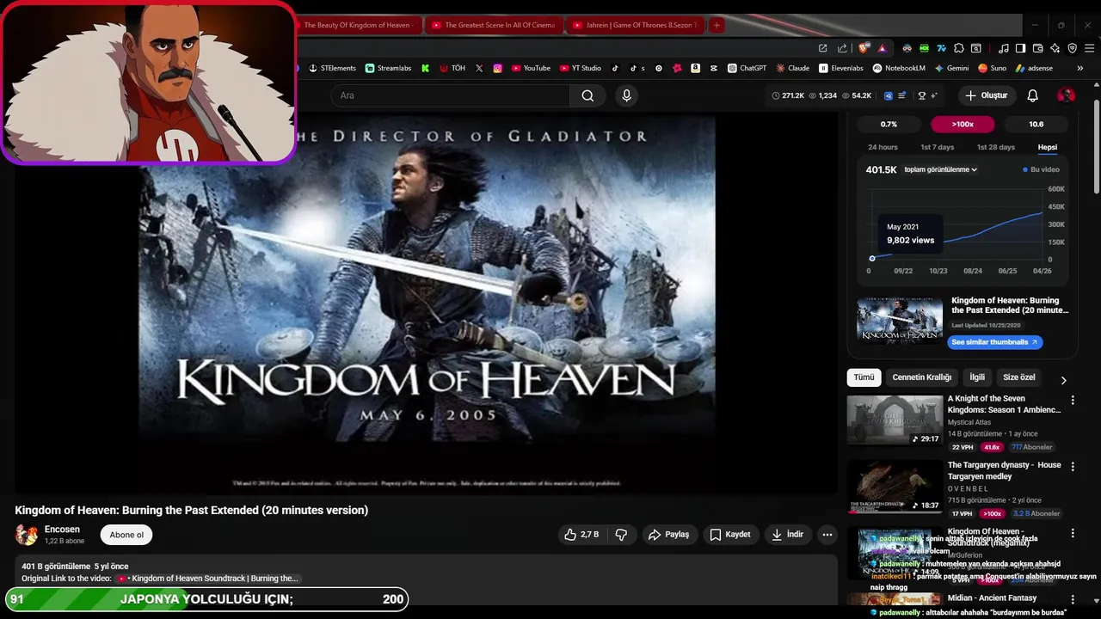Open the adsense bookmark
Image resolution: width=1101 pixels, height=619 pixels.
[x=1034, y=68]
